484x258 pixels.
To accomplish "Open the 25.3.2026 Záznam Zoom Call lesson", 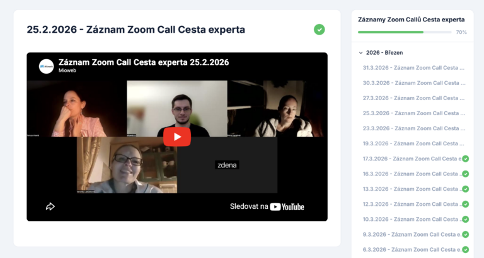I will coord(414,113).
